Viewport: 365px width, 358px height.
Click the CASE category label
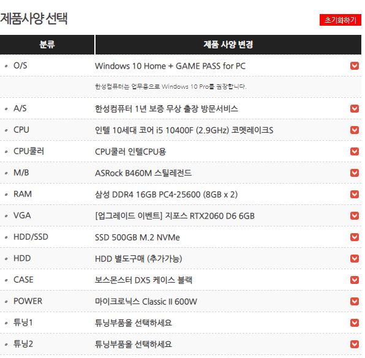(23, 280)
